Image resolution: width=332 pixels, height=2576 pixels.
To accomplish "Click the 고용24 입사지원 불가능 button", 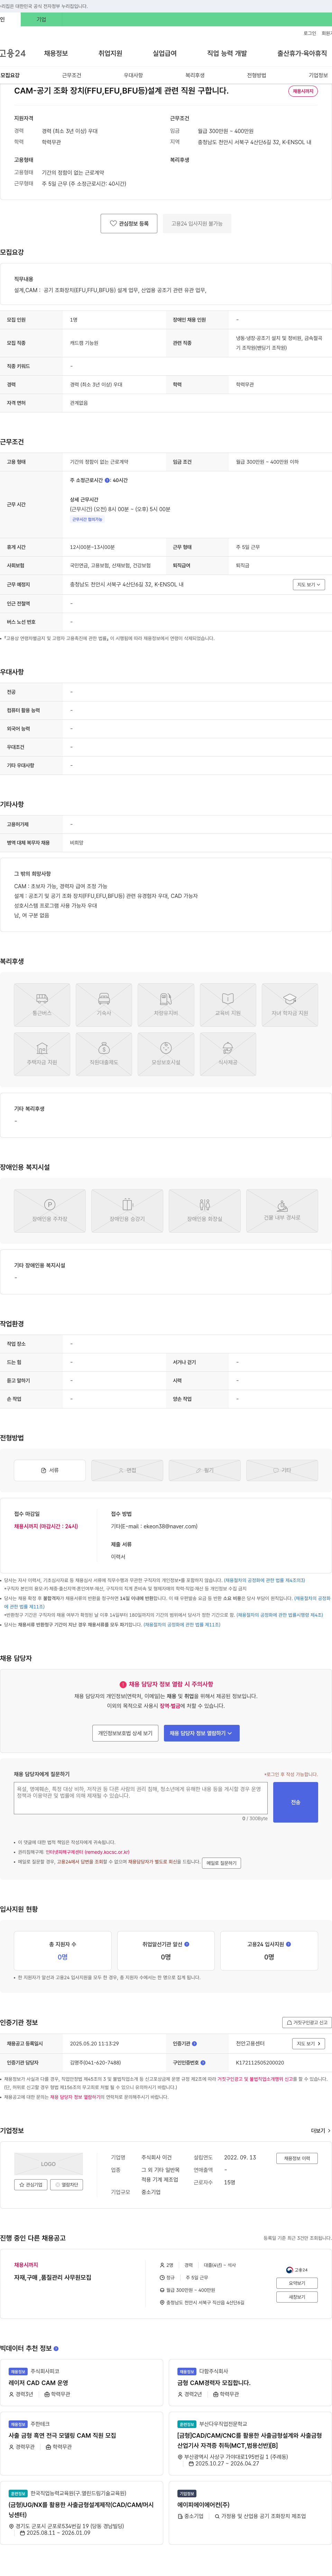I will point(197,223).
